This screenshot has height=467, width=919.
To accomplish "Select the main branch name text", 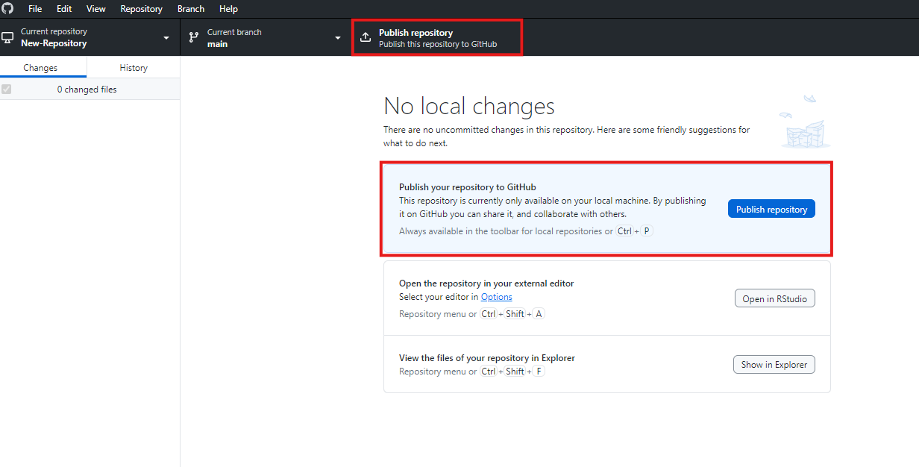I will point(218,44).
